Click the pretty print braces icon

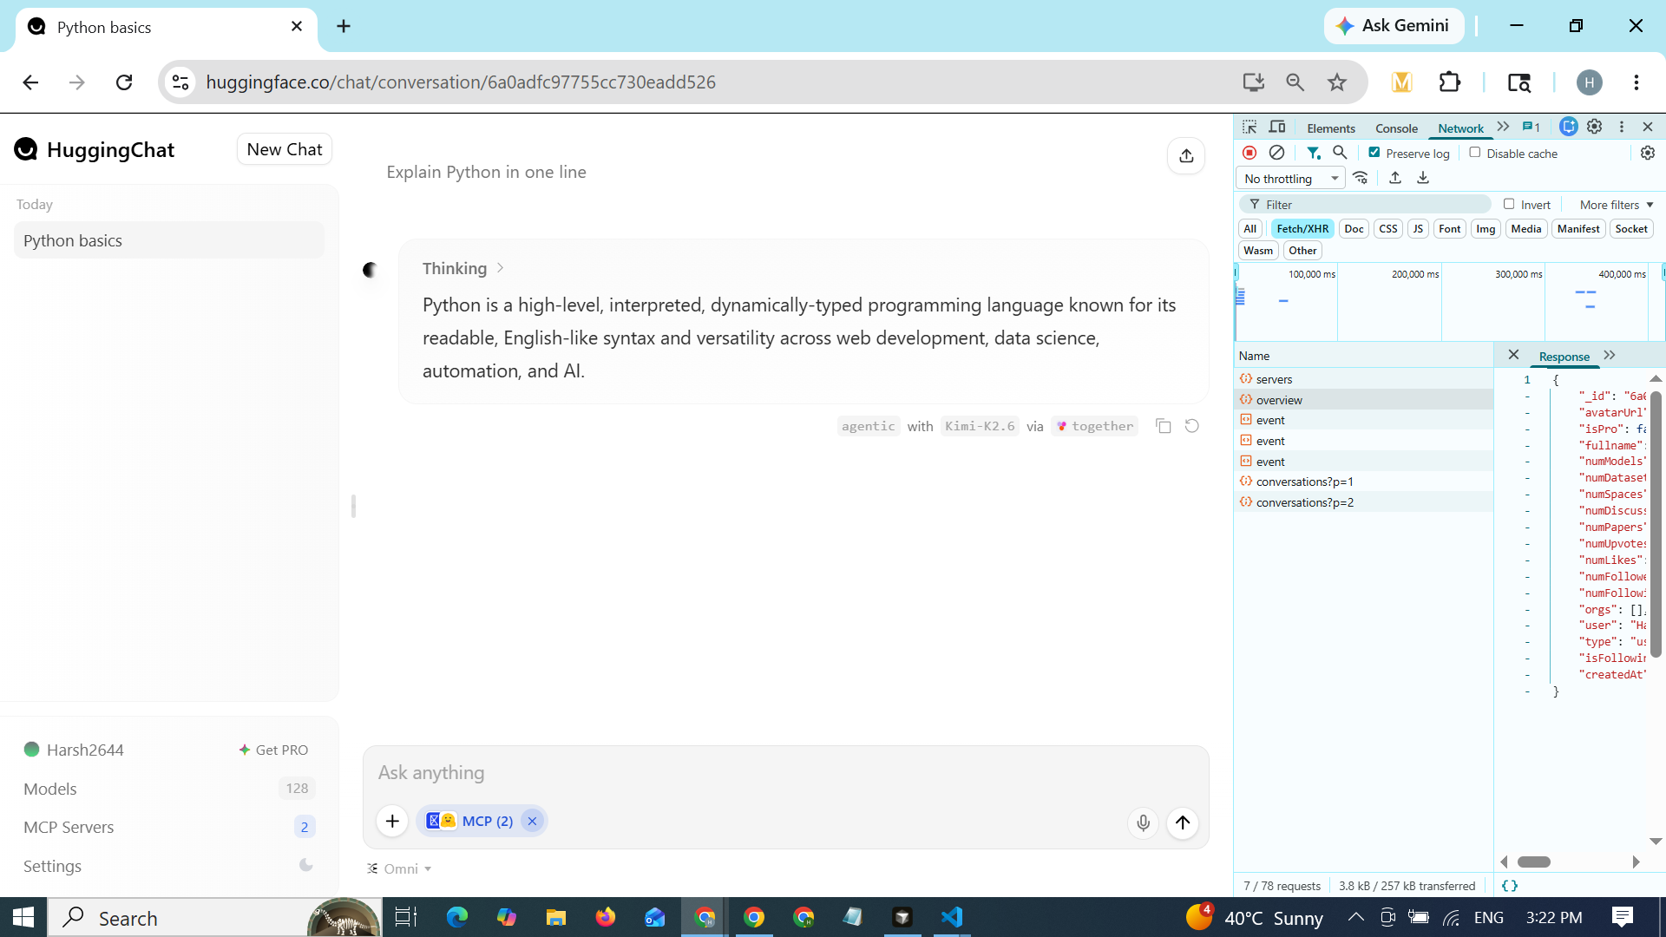pos(1510,886)
